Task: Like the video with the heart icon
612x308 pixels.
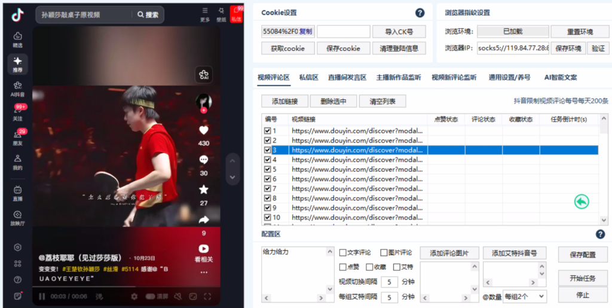Action: pyautogui.click(x=204, y=130)
